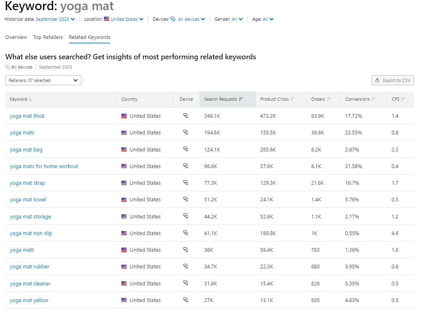Open the yoga mat strap keyword link
This screenshot has width=433, height=313.
[27, 183]
